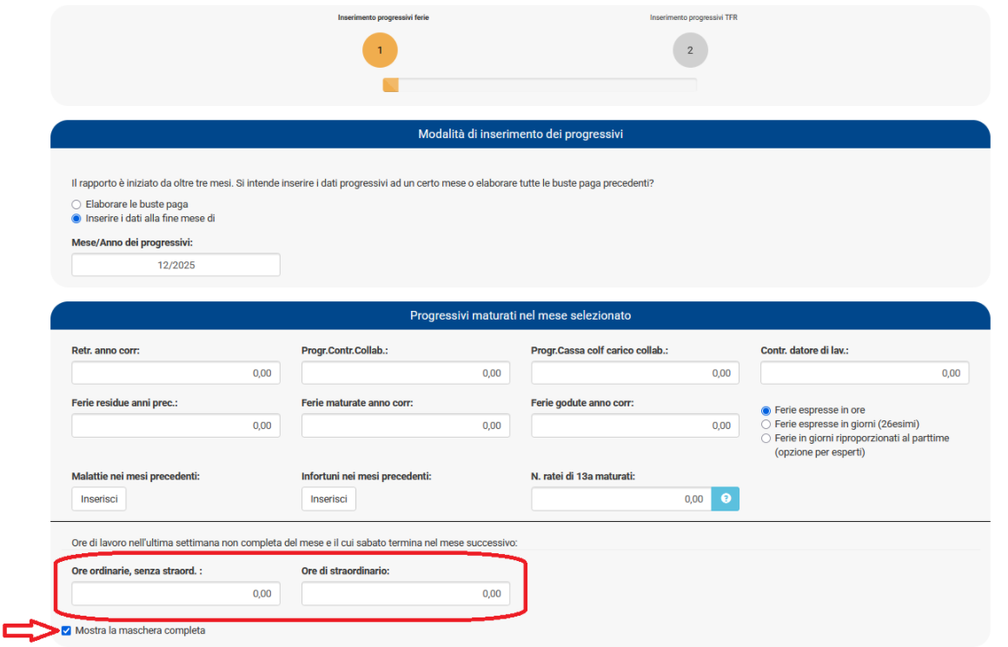The image size is (1008, 647).
Task: Choose 'Inserire i dati alla fine mese di'
Action: point(76,219)
